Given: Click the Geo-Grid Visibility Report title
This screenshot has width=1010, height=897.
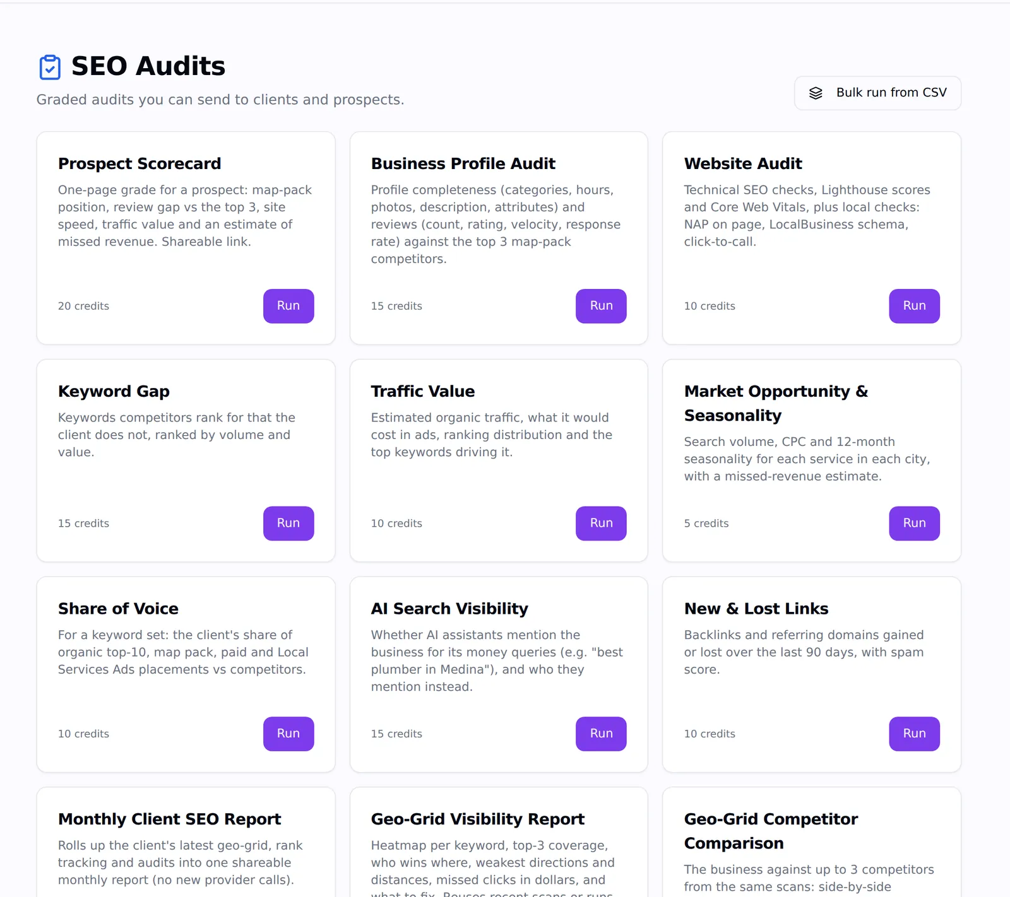Looking at the screenshot, I should [x=478, y=819].
